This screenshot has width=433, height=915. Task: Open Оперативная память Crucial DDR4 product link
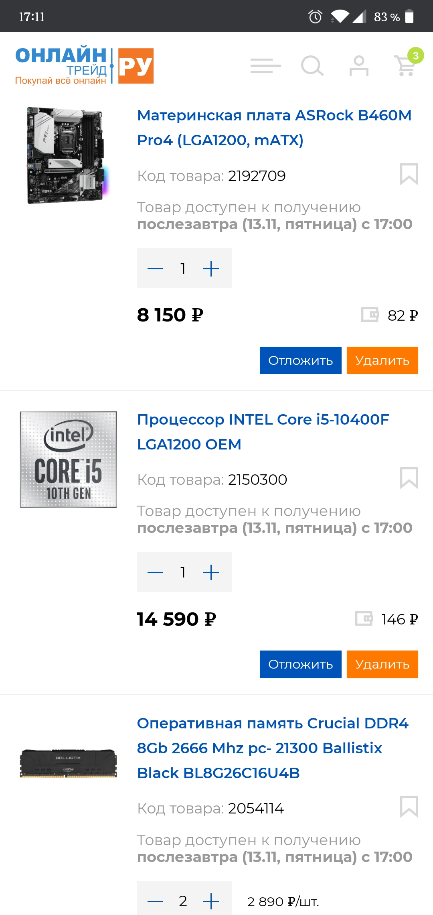[x=273, y=748]
